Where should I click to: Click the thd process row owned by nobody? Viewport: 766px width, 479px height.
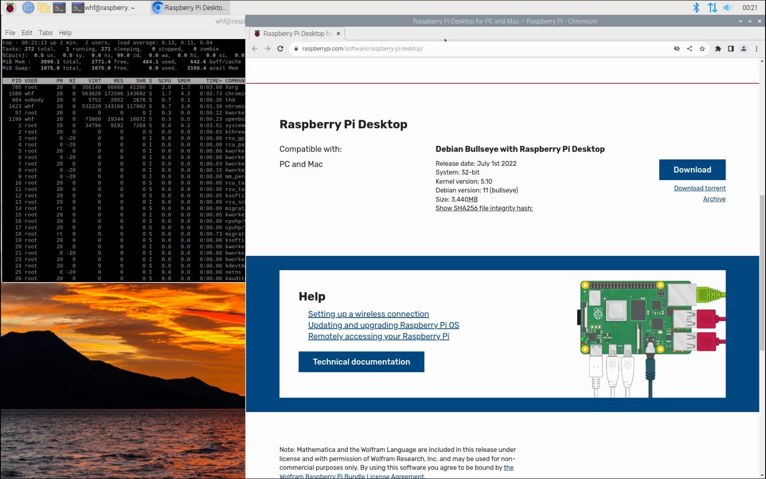124,100
